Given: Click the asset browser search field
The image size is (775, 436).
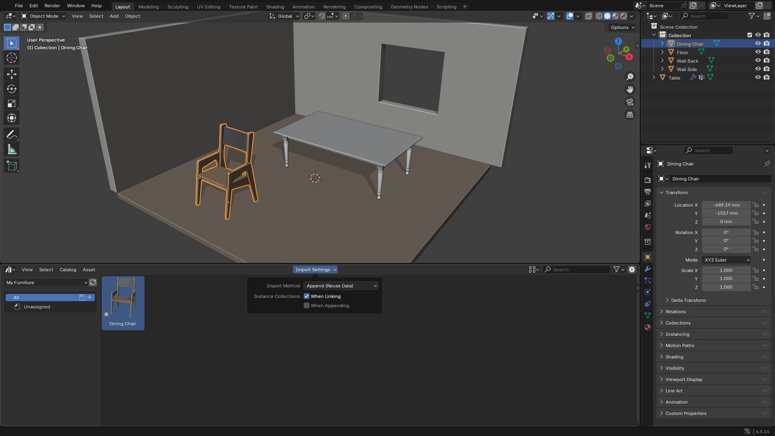Looking at the screenshot, I should pos(576,269).
